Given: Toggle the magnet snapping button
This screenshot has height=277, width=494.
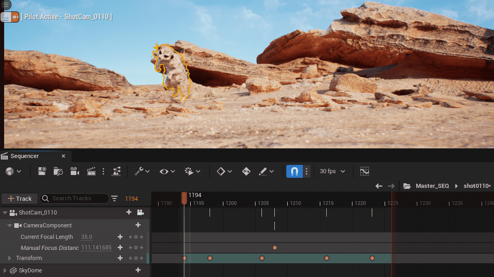Looking at the screenshot, I should [x=294, y=171].
